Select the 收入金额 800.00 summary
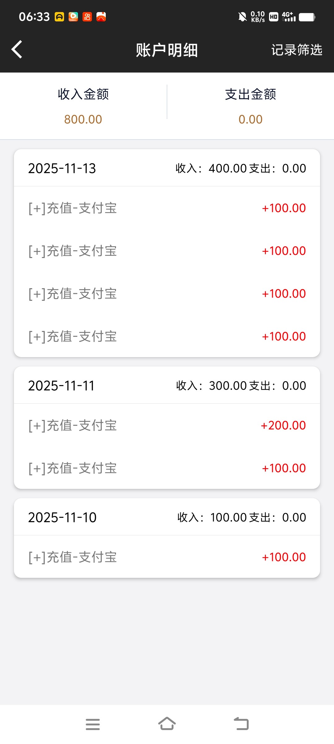Screen dimensions: 334x744 tap(83, 106)
